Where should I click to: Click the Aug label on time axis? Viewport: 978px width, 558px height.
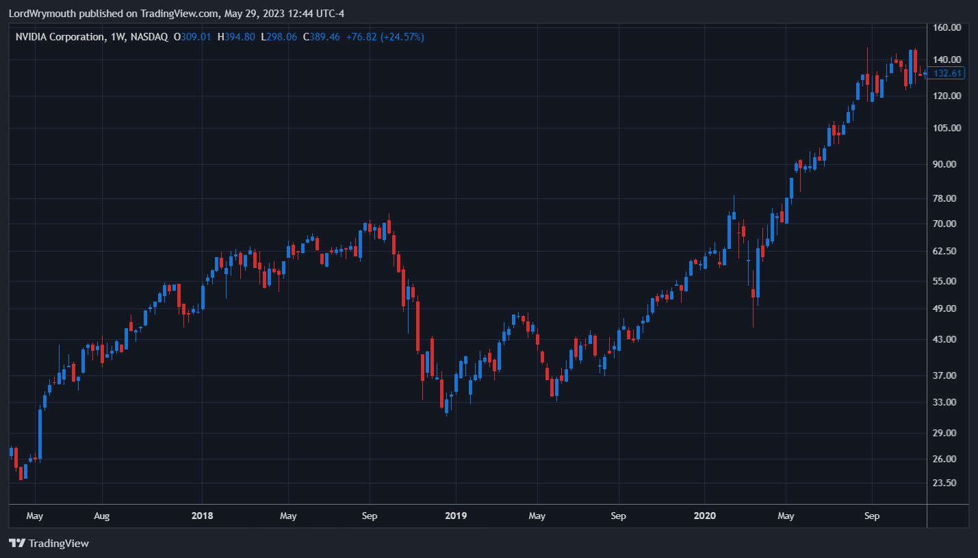[x=101, y=516]
